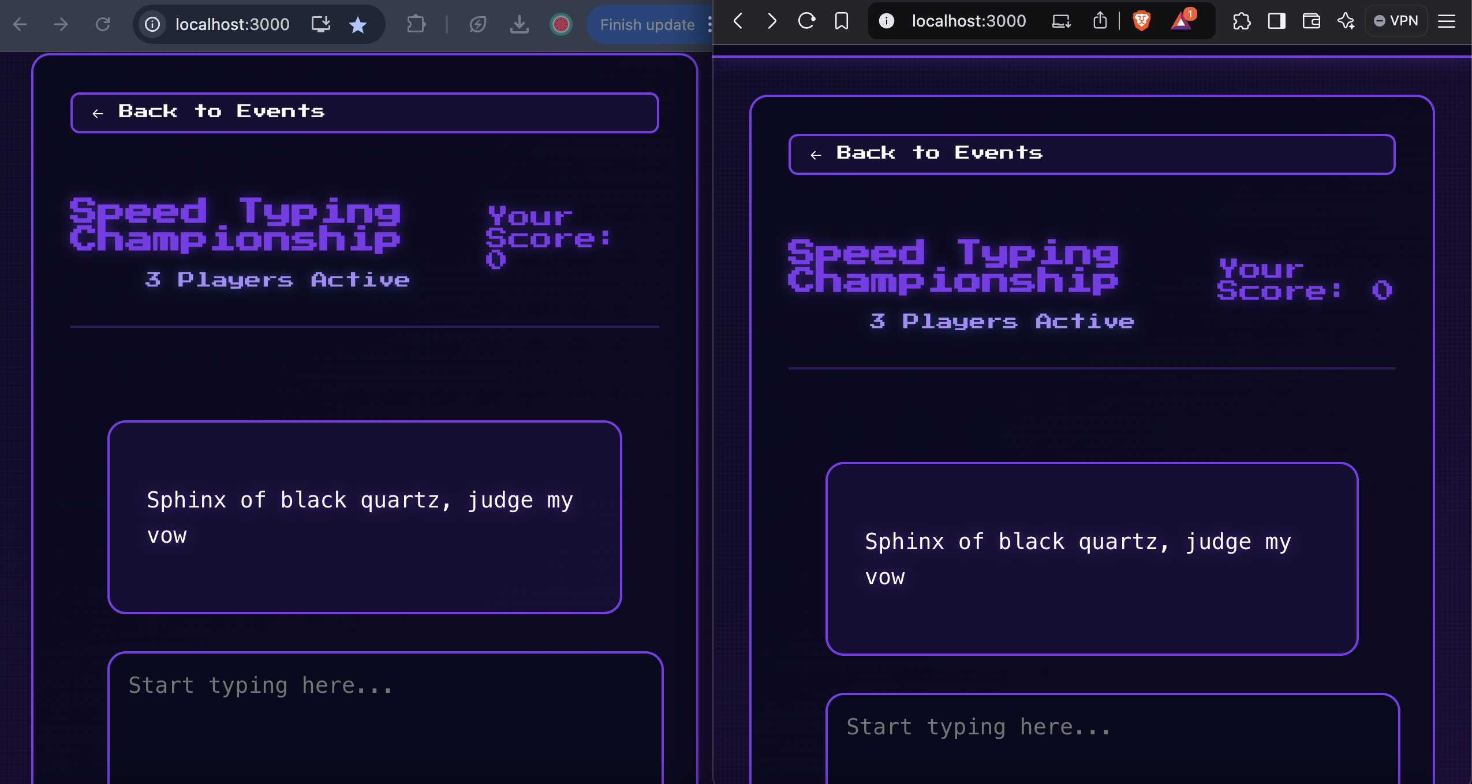The height and width of the screenshot is (784, 1472).
Task: Click left browser address bar localhost:3000
Action: coord(232,24)
